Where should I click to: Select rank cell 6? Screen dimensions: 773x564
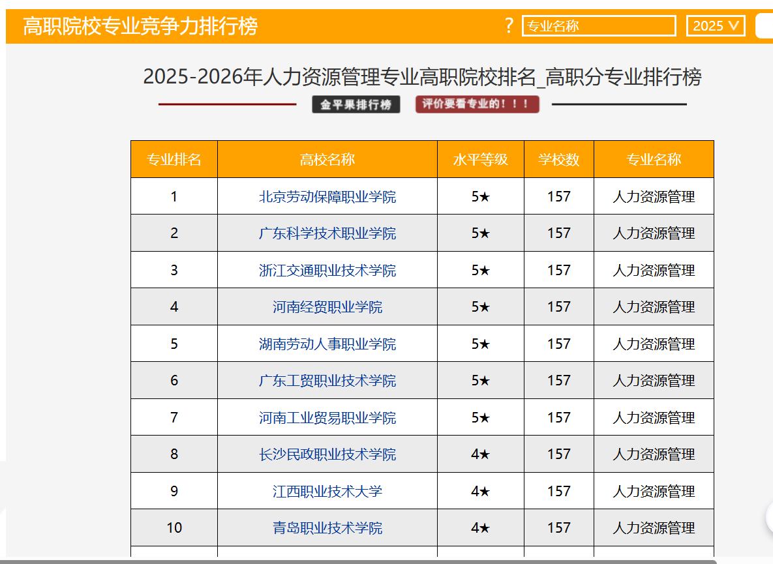click(x=174, y=380)
